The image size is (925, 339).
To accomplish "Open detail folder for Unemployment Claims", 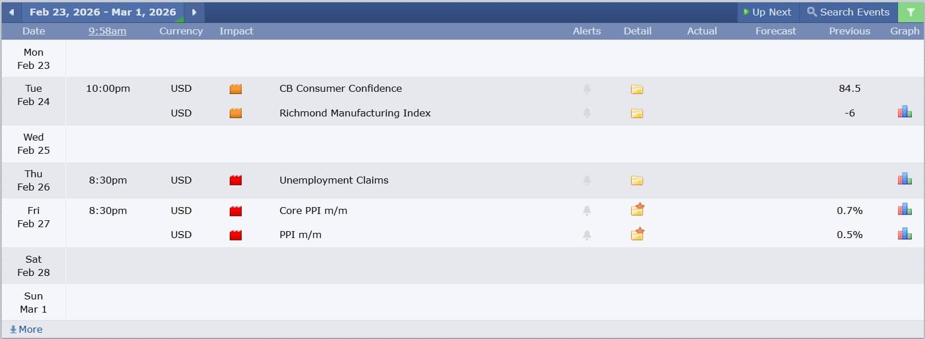I will 637,181.
